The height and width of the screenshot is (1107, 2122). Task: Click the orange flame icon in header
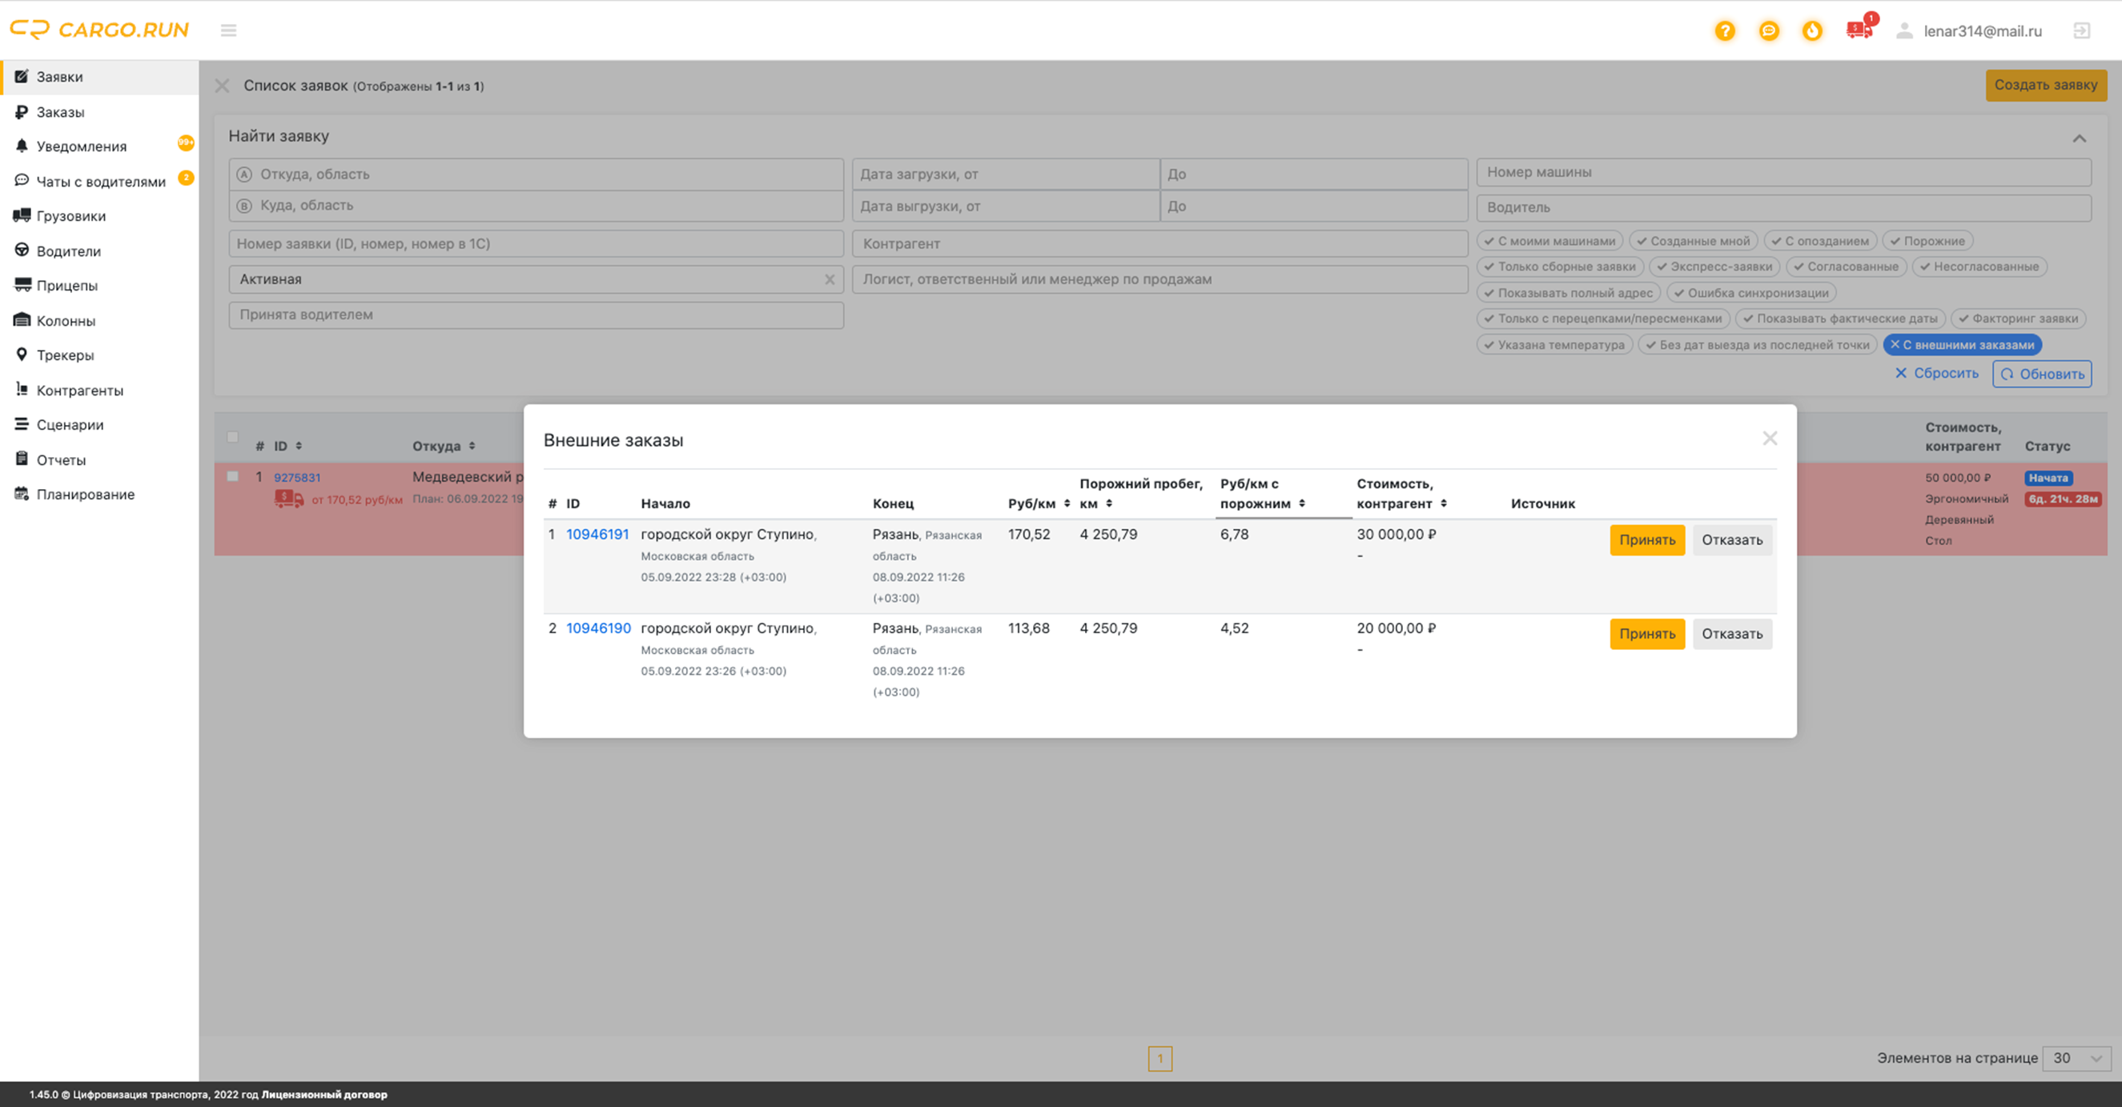pyautogui.click(x=1812, y=30)
